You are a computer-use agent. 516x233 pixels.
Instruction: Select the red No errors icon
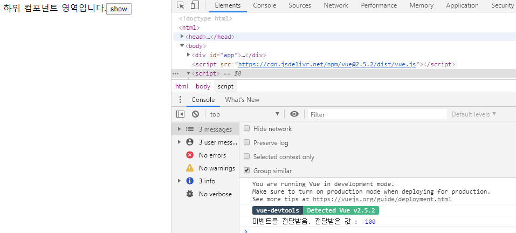coord(190,155)
